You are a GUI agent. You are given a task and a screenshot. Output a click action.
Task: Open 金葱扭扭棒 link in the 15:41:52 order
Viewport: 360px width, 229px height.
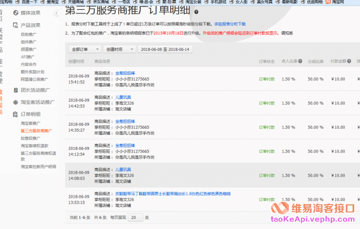pyautogui.click(x=125, y=73)
